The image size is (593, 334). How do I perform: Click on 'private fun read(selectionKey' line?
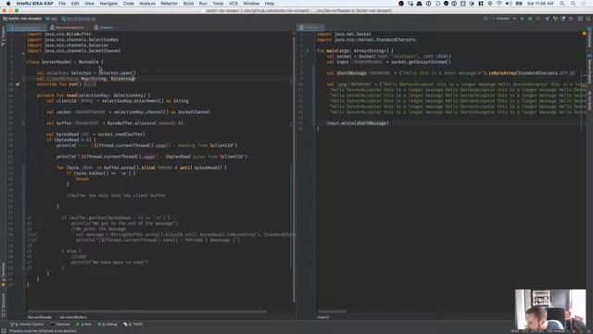pos(94,96)
